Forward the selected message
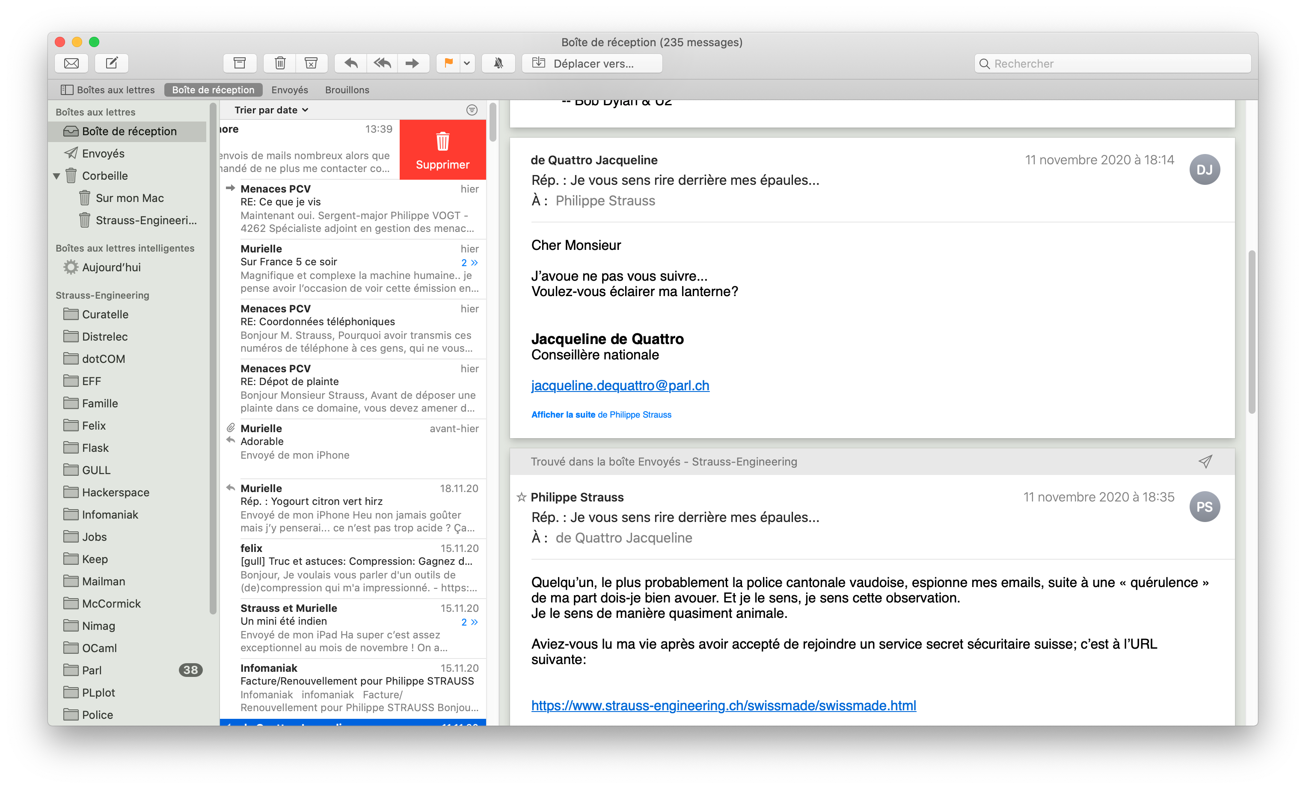The image size is (1306, 789). [x=413, y=64]
